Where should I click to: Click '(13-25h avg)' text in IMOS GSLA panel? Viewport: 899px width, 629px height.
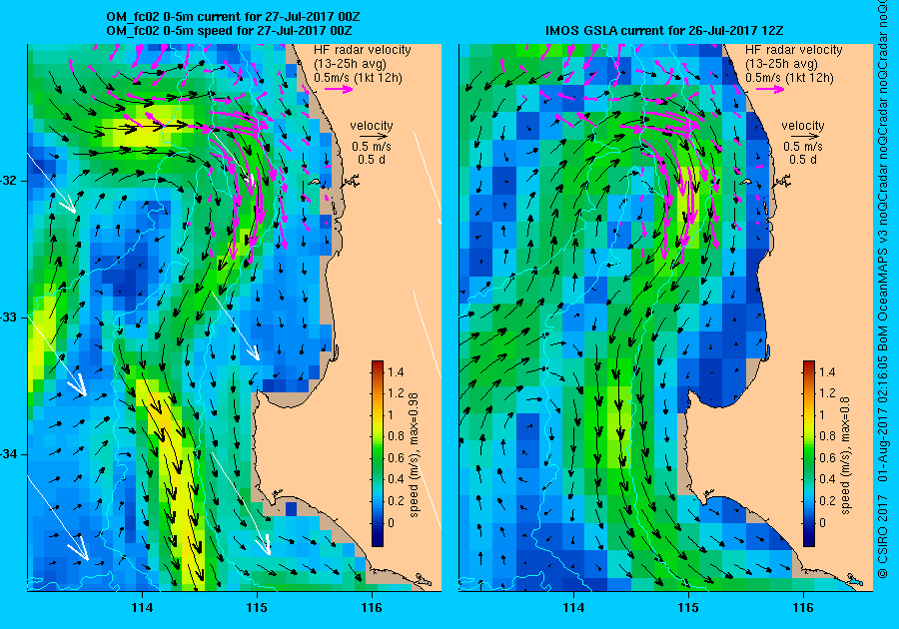pyautogui.click(x=781, y=64)
